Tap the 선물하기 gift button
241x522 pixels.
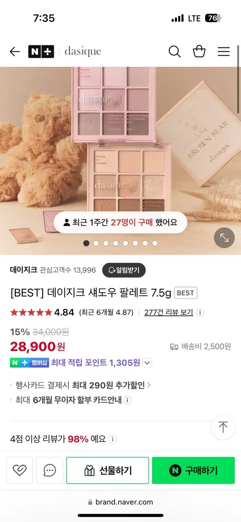tap(107, 470)
